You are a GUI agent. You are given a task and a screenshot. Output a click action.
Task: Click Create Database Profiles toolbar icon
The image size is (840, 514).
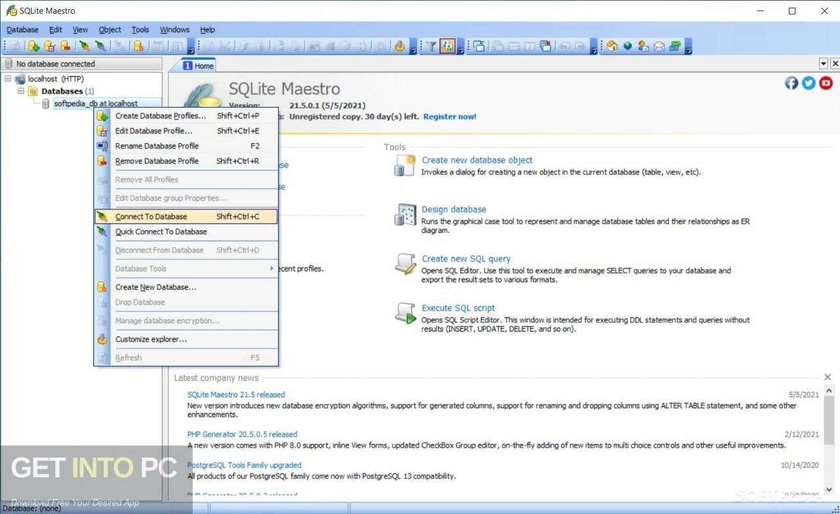click(x=33, y=46)
